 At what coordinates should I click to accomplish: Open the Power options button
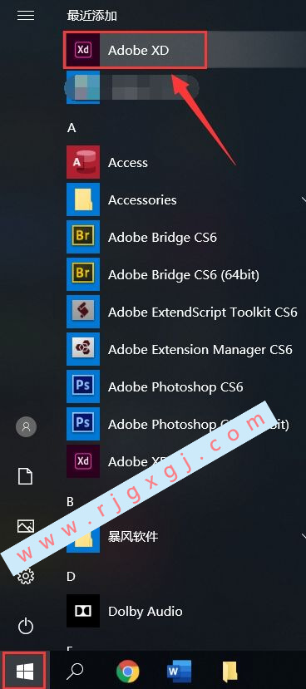click(x=26, y=625)
